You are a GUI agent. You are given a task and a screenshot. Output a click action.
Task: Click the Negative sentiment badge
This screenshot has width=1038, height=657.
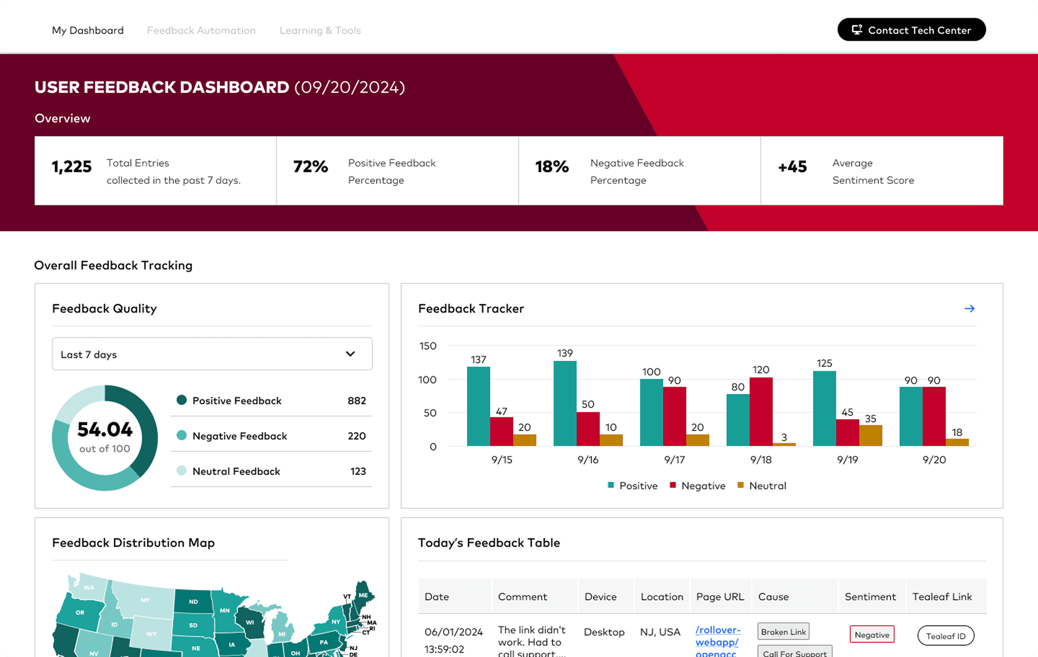pyautogui.click(x=872, y=634)
